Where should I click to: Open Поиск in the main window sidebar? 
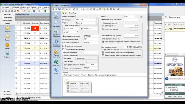7,38
